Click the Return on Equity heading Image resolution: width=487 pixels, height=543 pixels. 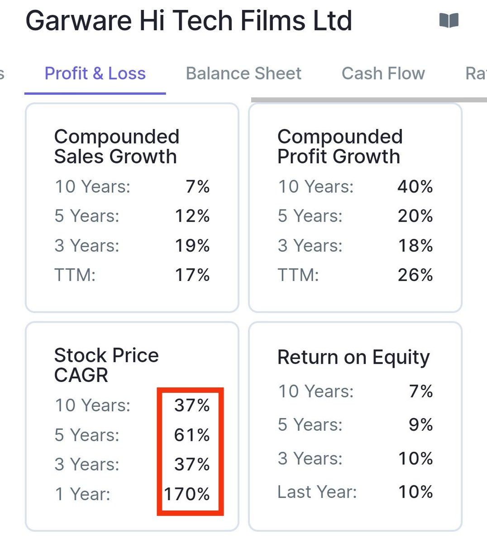point(353,357)
